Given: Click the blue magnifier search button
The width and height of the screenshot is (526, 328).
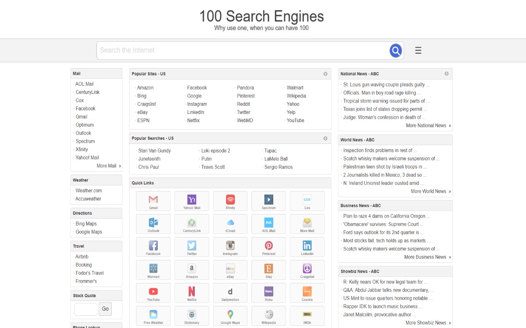Looking at the screenshot, I should [x=395, y=50].
